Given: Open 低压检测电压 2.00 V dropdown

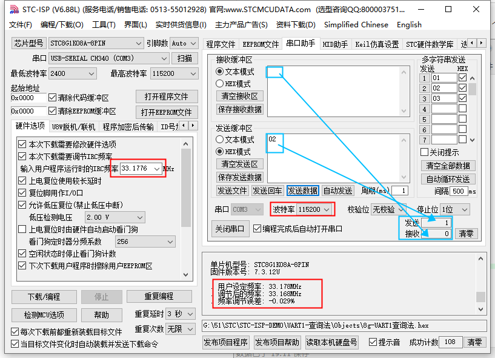Looking at the screenshot, I should click(x=115, y=217).
